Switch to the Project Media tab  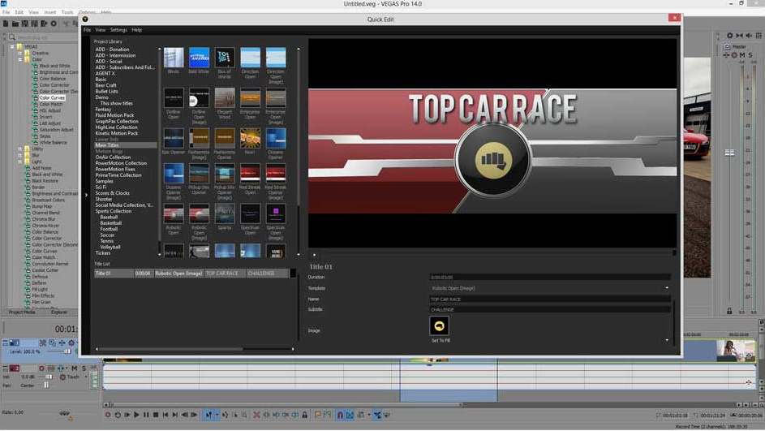(22, 312)
